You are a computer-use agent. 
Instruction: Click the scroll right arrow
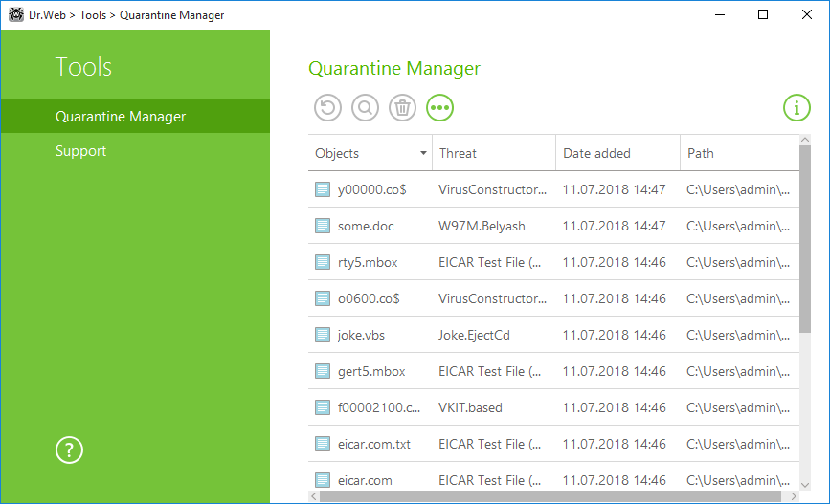coord(794,496)
